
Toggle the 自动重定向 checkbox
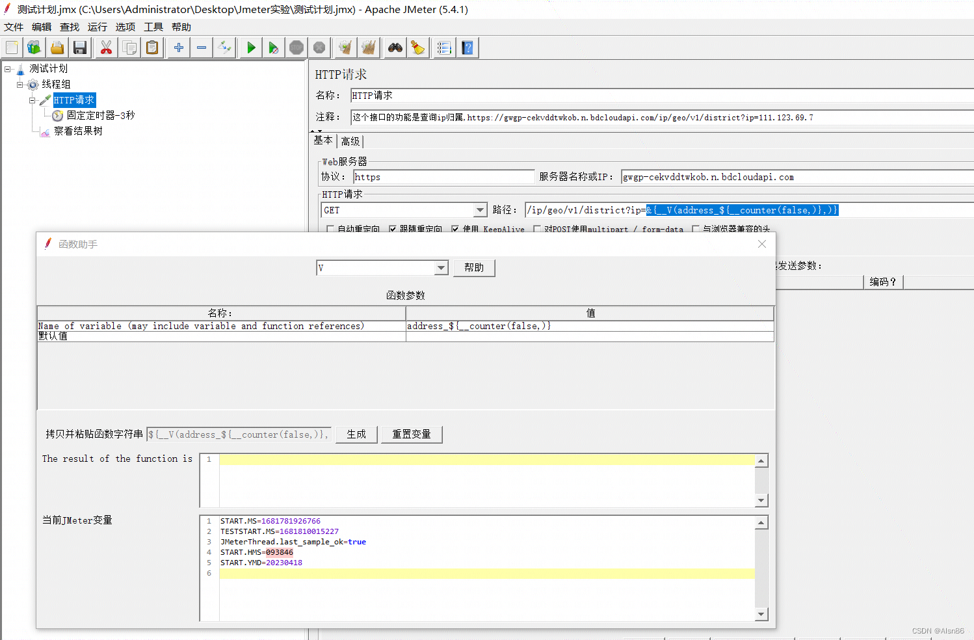[x=330, y=229]
